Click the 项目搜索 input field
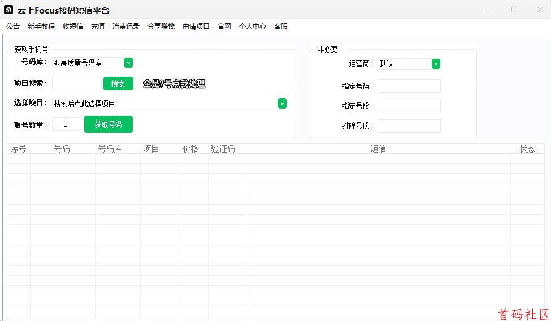 coord(77,83)
